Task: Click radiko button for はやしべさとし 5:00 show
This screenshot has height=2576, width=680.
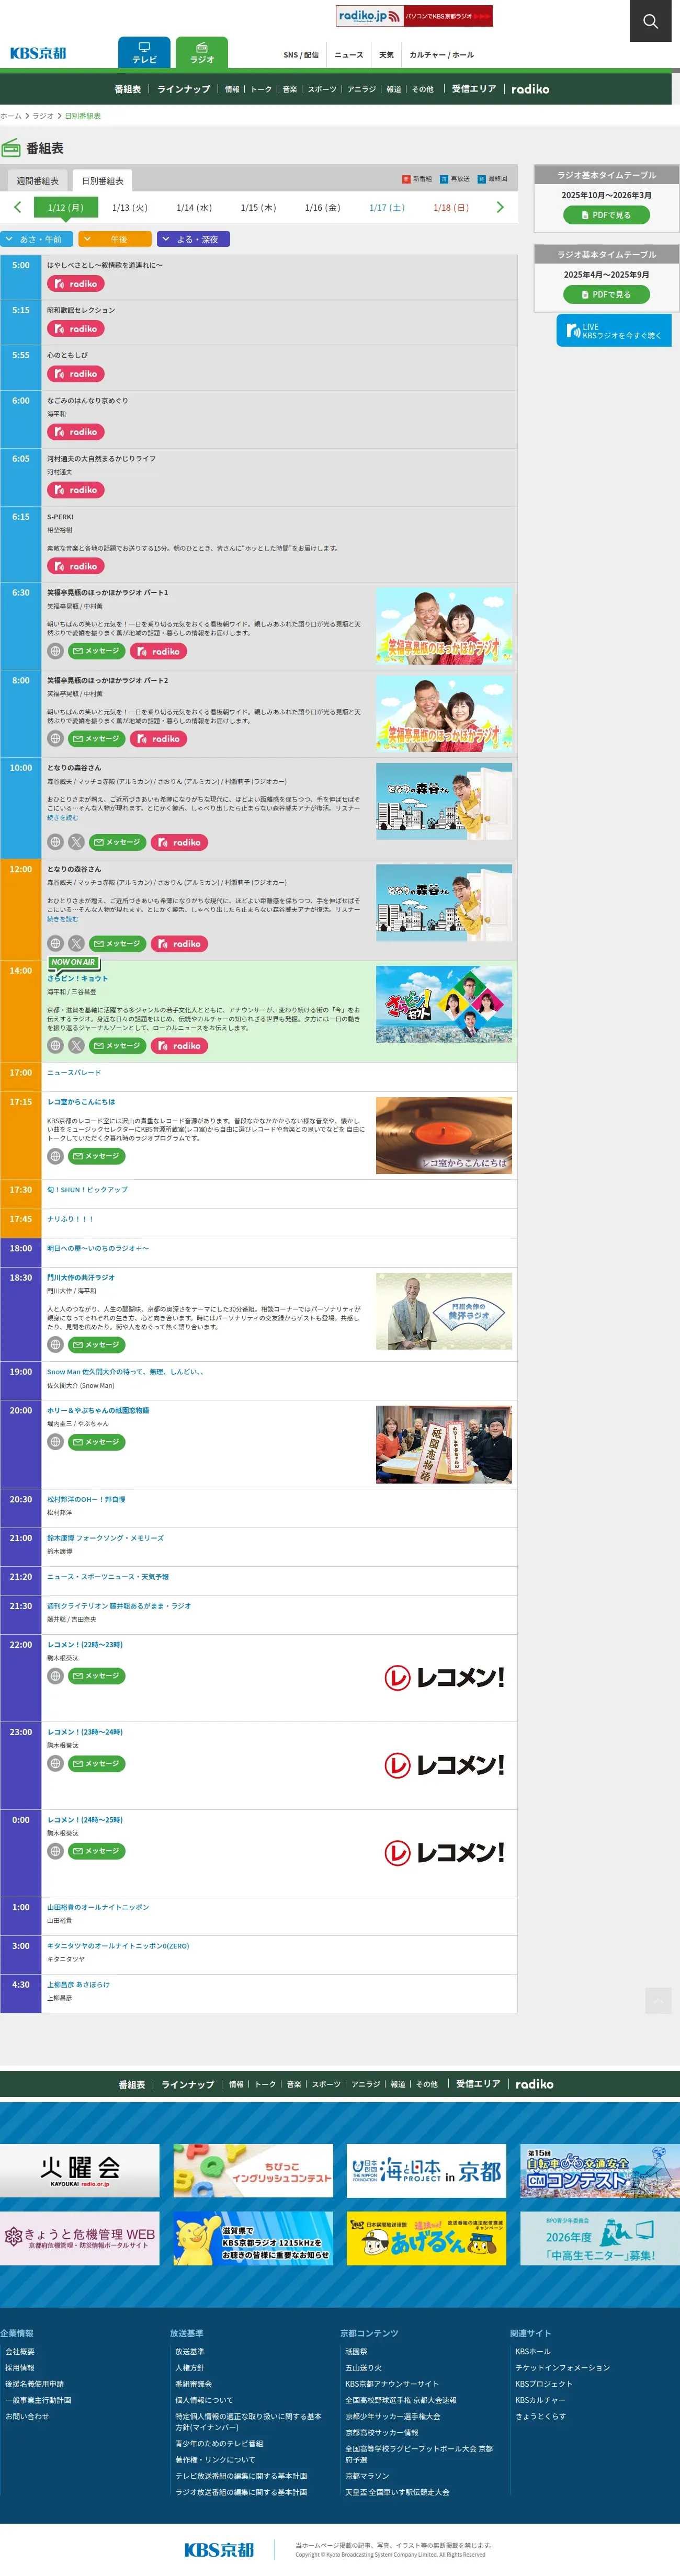Action: [76, 284]
